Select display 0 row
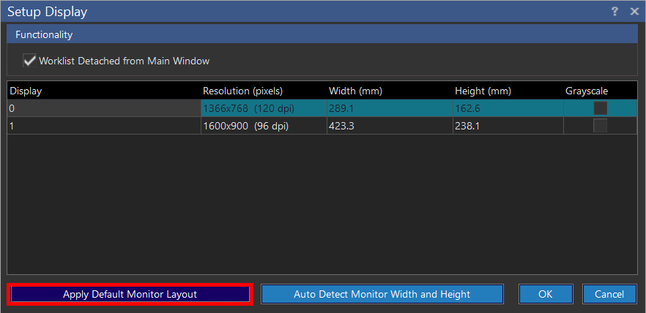Viewport: 646px width, 313px height. coord(104,108)
